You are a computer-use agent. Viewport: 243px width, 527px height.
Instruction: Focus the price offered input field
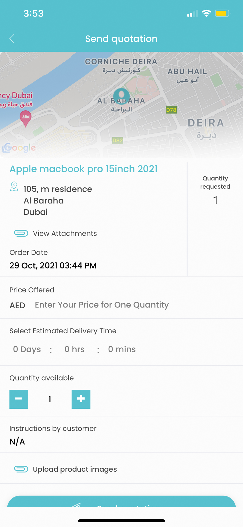click(102, 305)
